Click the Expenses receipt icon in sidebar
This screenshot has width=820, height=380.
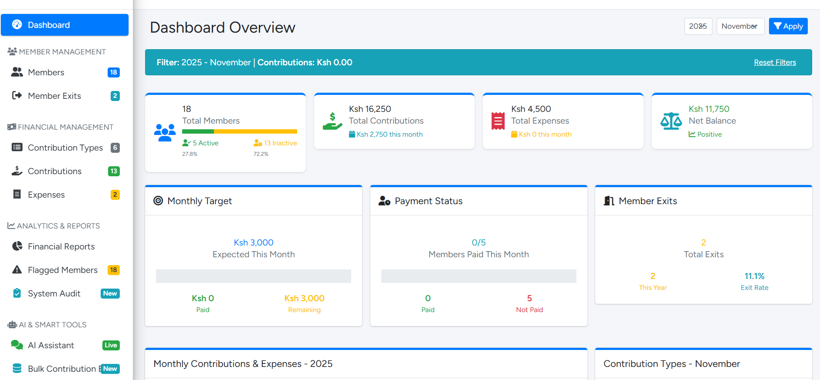tap(17, 195)
